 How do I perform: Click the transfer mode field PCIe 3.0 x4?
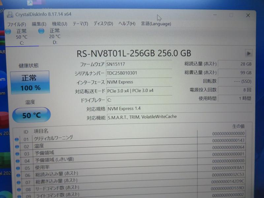[139, 91]
